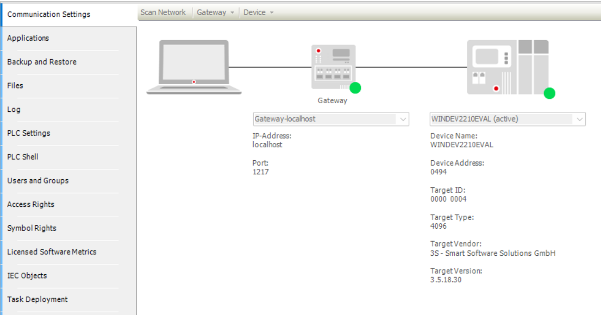Click the green status dot on Gateway
This screenshot has height=315, width=601.
click(355, 88)
